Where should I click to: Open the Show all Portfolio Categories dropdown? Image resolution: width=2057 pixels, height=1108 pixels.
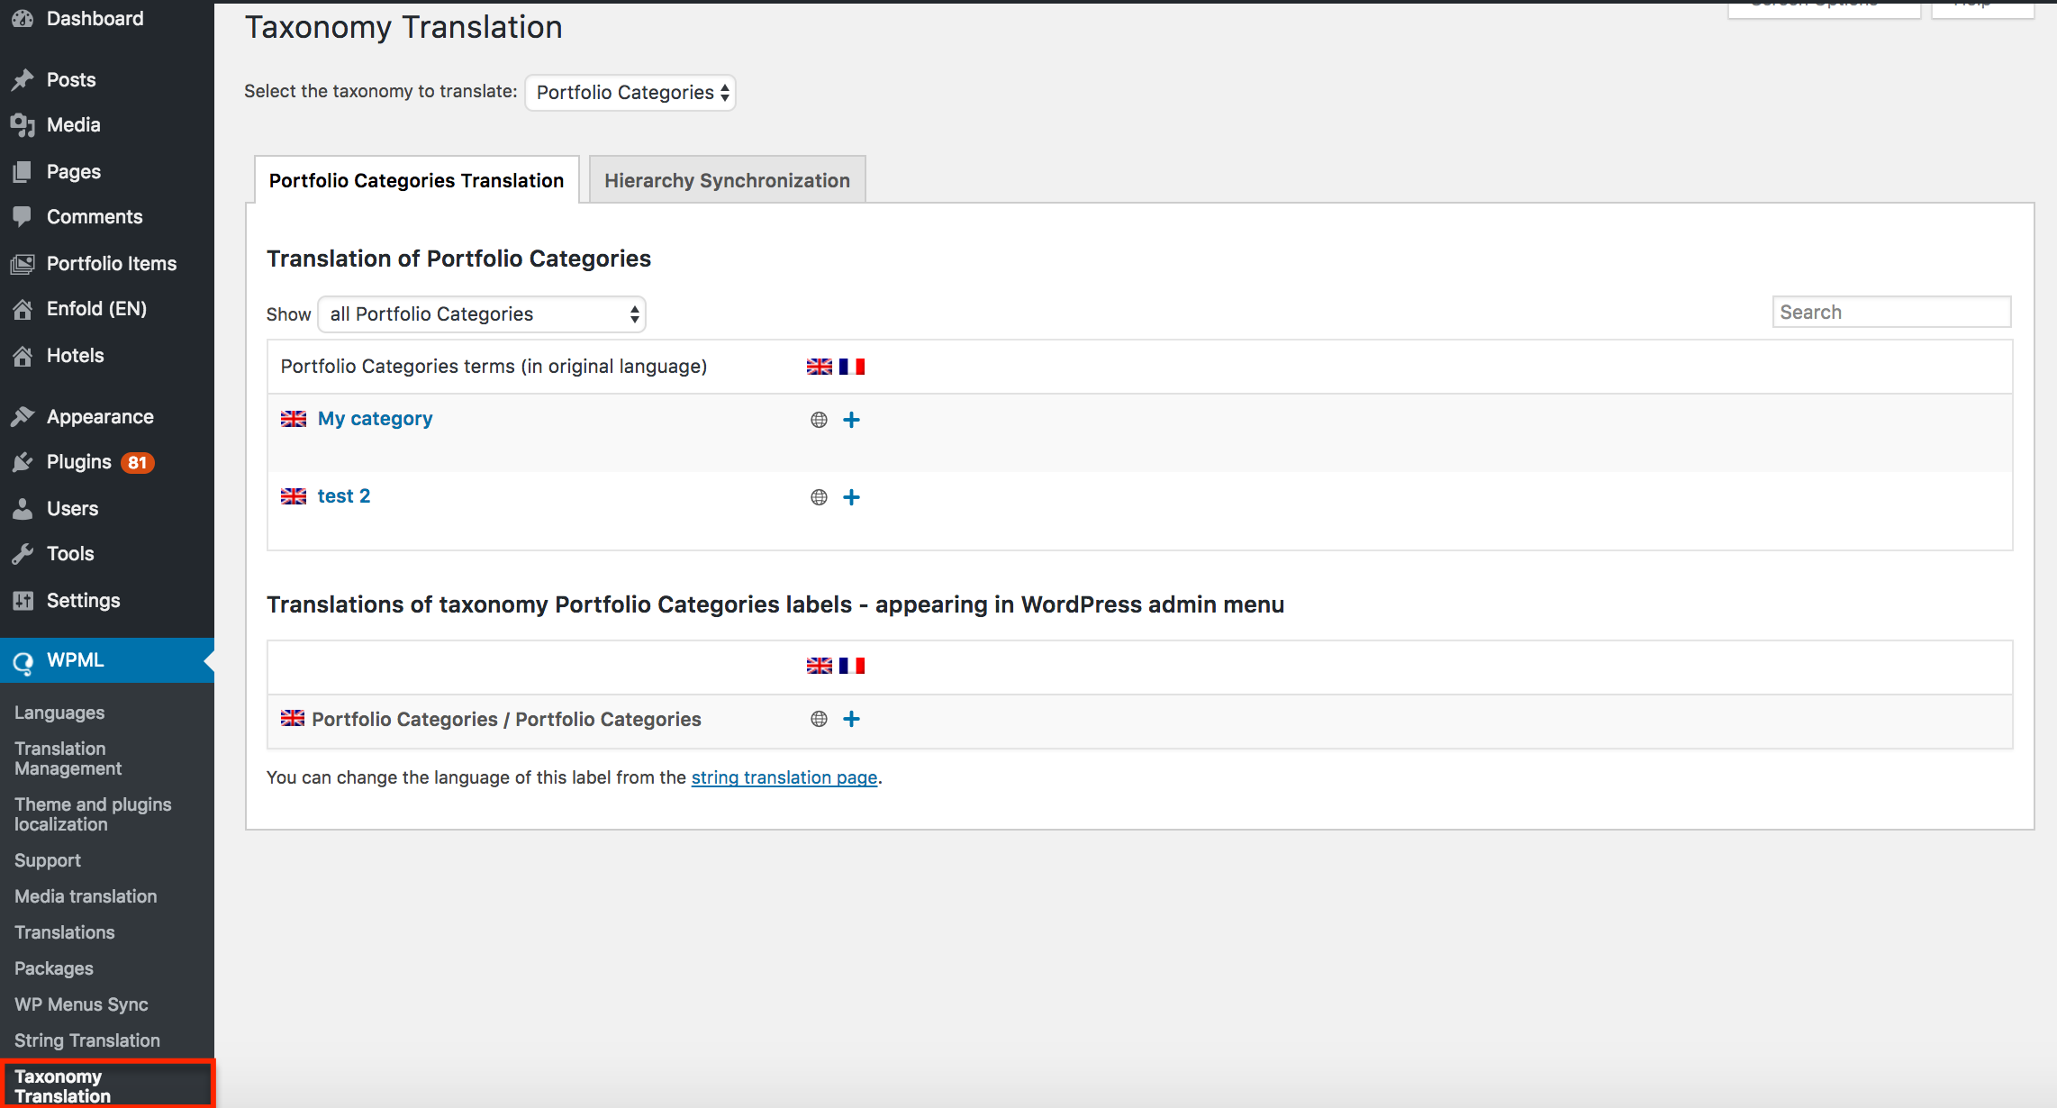click(x=482, y=314)
